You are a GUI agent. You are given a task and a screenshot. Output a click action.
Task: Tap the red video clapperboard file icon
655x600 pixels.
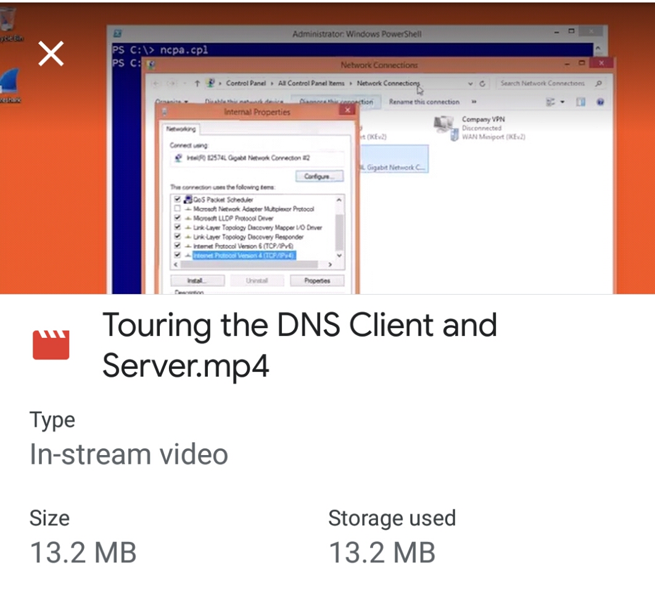coord(51,345)
